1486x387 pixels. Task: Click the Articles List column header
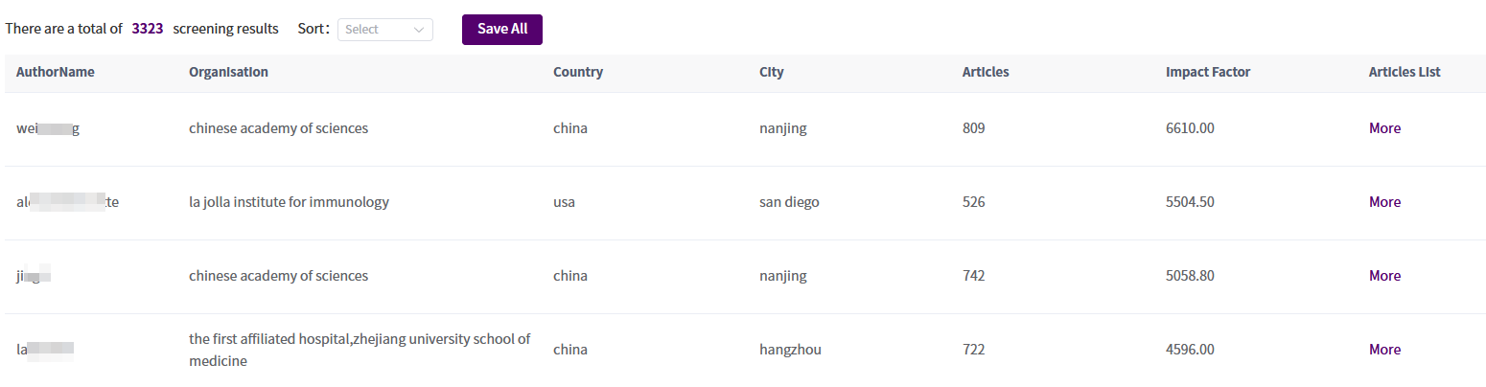click(1405, 72)
